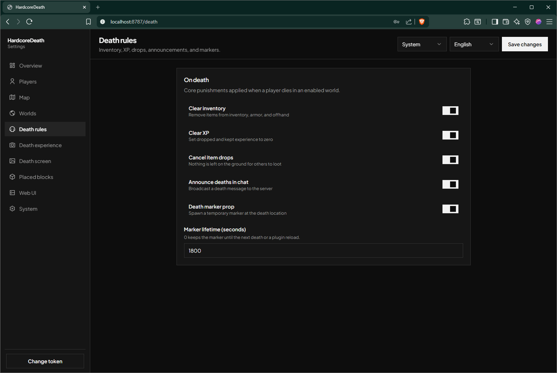Navigate to the Overview page
The height and width of the screenshot is (373, 557).
45,65
